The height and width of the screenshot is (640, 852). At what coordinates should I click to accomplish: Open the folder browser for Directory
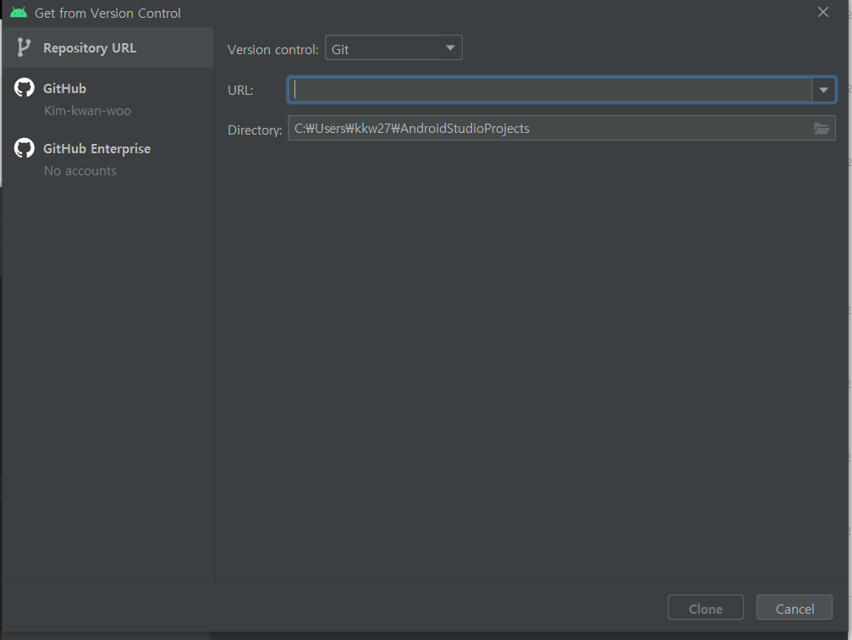point(821,129)
